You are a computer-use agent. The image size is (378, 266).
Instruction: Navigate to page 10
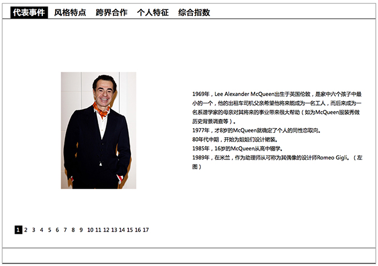(x=91, y=230)
